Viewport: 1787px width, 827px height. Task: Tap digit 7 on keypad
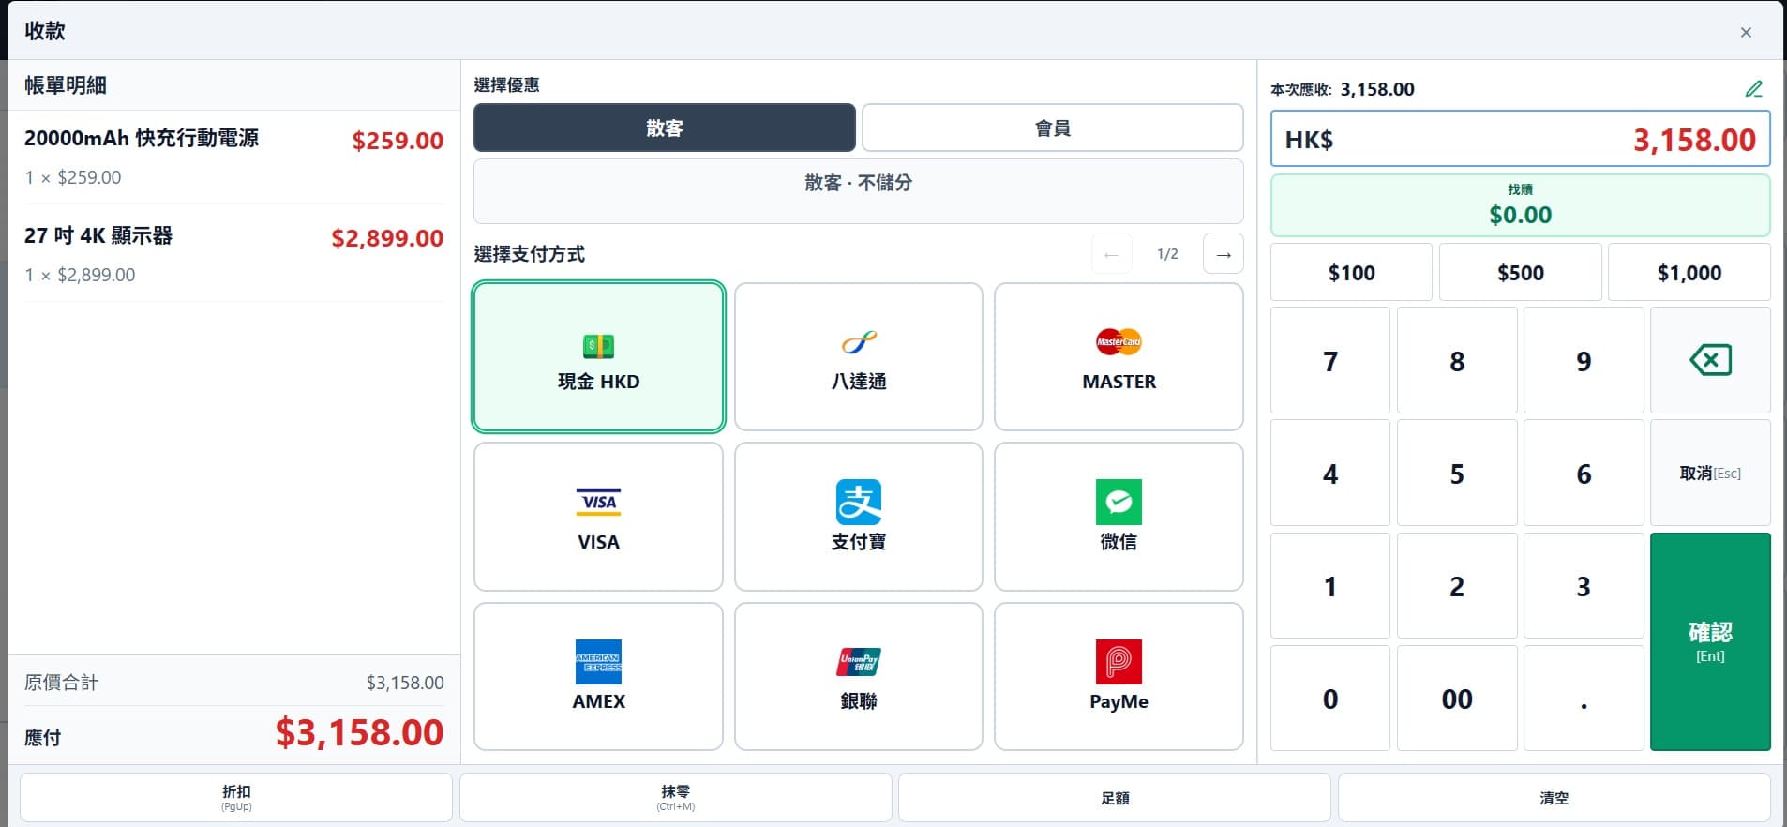tap(1329, 360)
